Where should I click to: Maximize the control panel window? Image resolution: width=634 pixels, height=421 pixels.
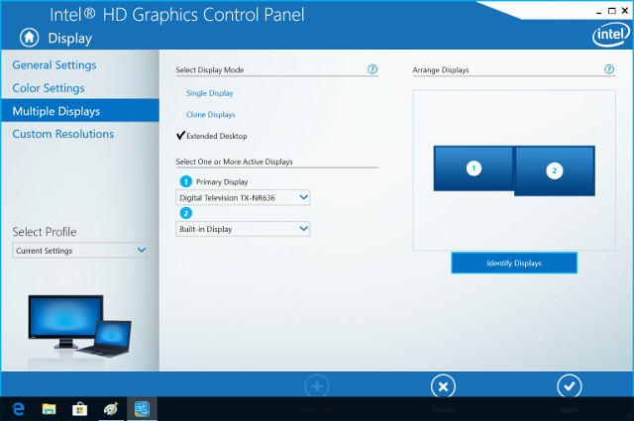point(612,11)
